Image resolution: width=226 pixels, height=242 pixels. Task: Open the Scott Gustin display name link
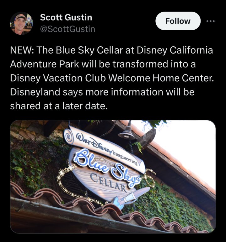coord(66,17)
